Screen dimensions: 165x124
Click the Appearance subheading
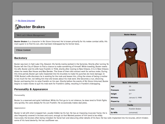[20, 108]
